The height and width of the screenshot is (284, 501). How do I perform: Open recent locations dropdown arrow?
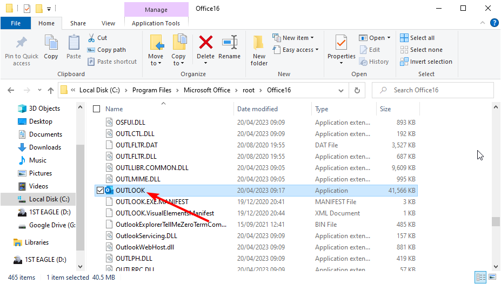(x=39, y=90)
